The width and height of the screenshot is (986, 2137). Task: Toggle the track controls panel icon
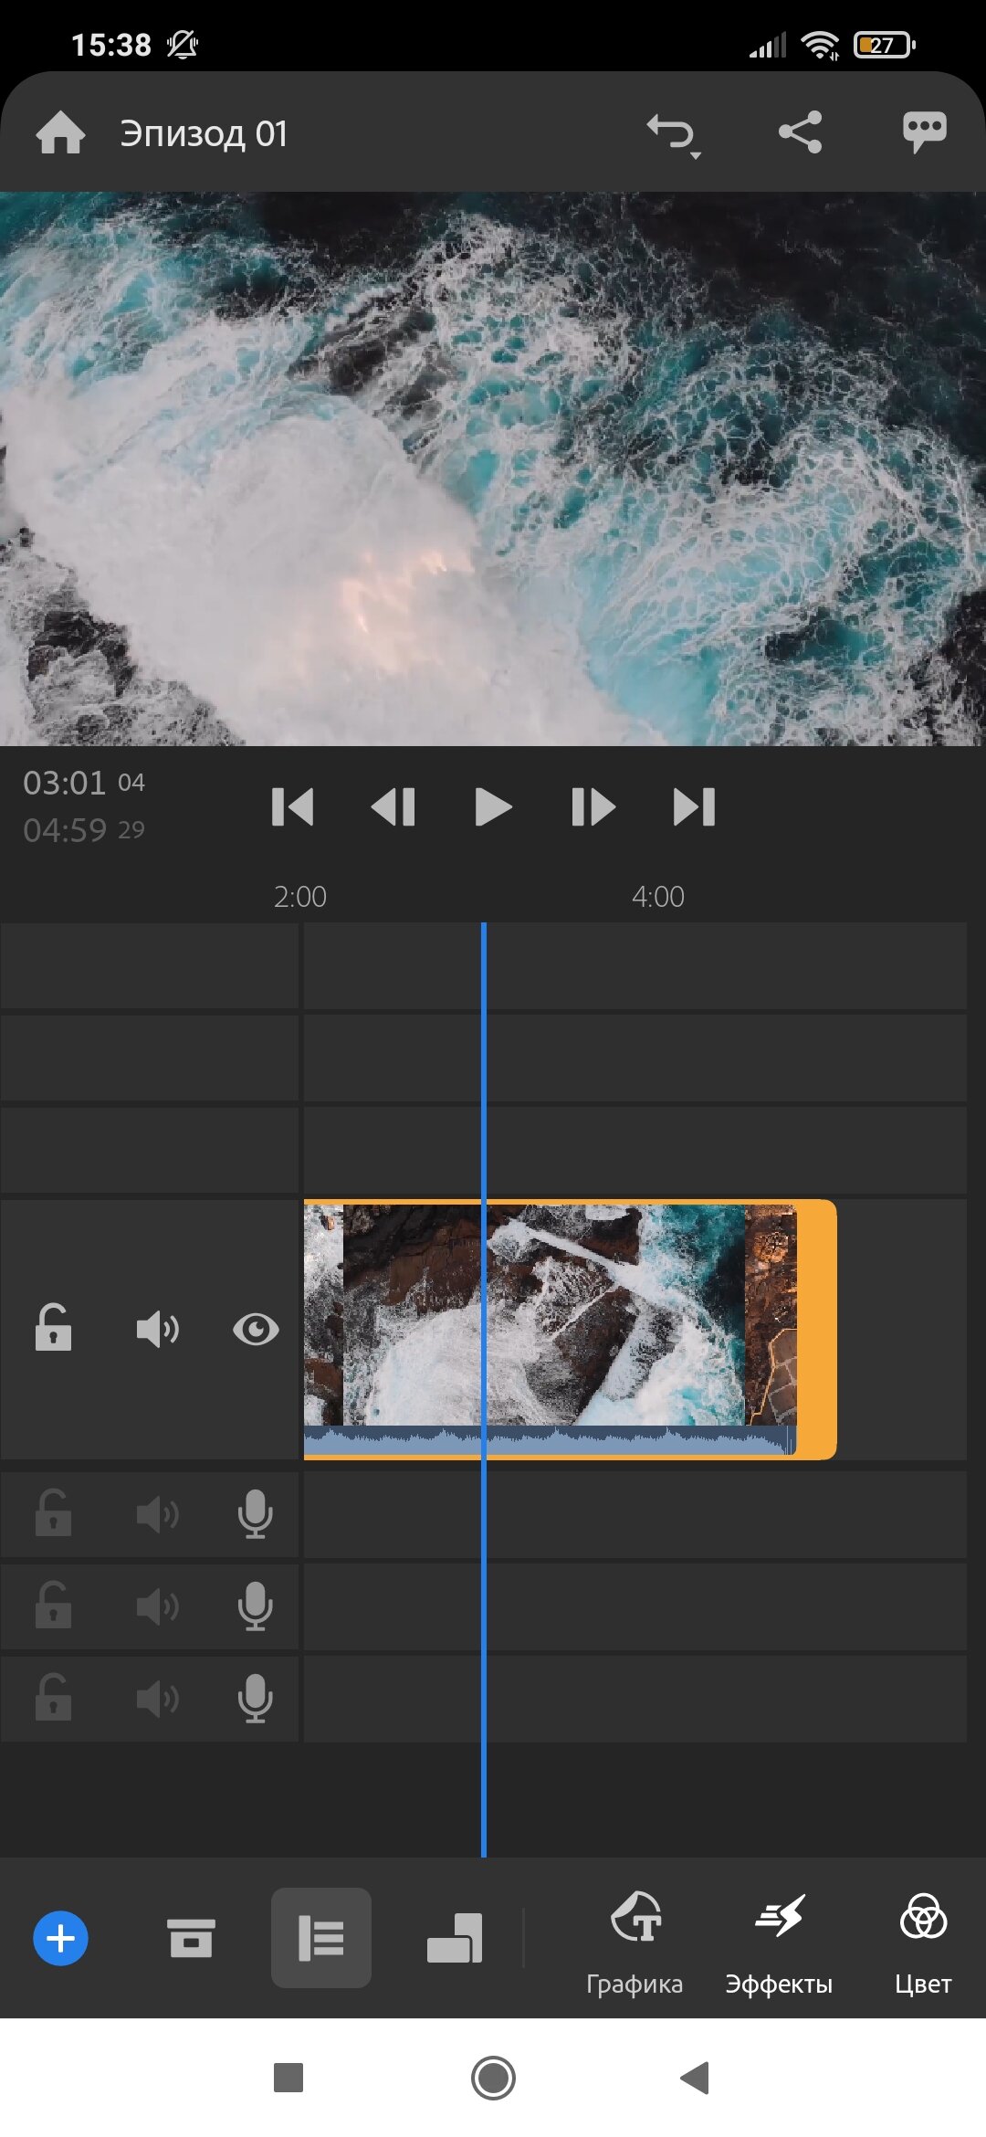(321, 1938)
